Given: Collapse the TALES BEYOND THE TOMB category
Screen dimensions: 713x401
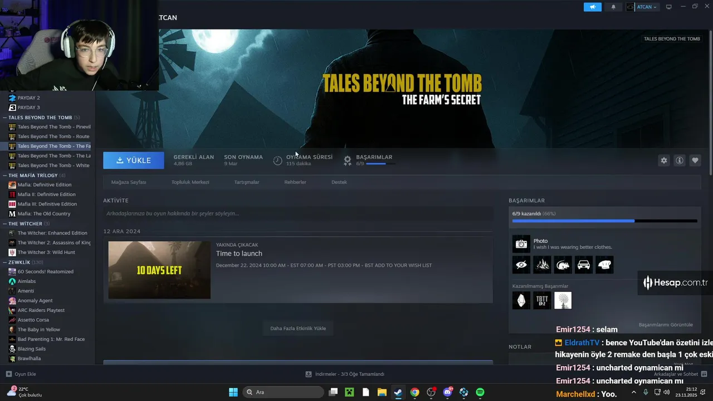Looking at the screenshot, I should [x=4, y=118].
